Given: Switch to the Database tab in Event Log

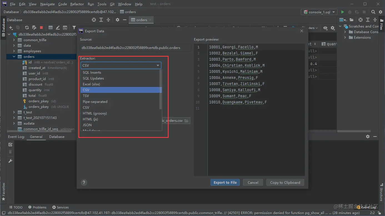Looking at the screenshot, I should tap(57, 136).
